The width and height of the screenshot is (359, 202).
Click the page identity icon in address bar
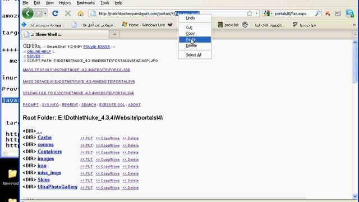point(93,13)
